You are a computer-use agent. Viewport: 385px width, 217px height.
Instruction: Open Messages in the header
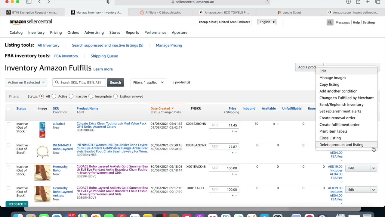coord(343,22)
